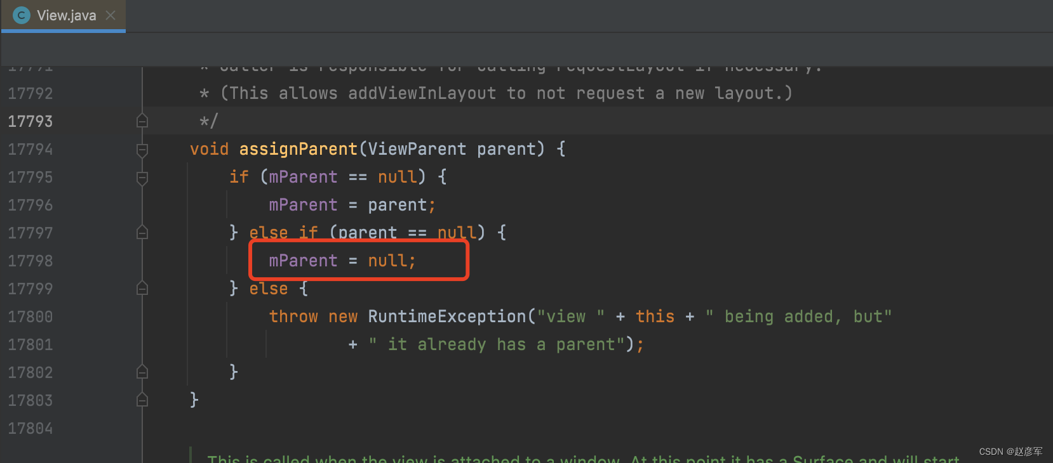Click line number 17801 in the gutter
The image size is (1053, 463).
pos(30,344)
